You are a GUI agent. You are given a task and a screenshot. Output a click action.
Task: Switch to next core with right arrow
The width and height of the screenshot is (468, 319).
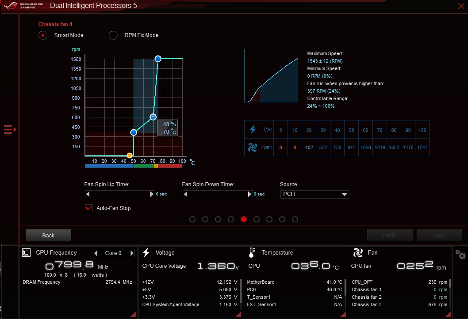point(132,253)
